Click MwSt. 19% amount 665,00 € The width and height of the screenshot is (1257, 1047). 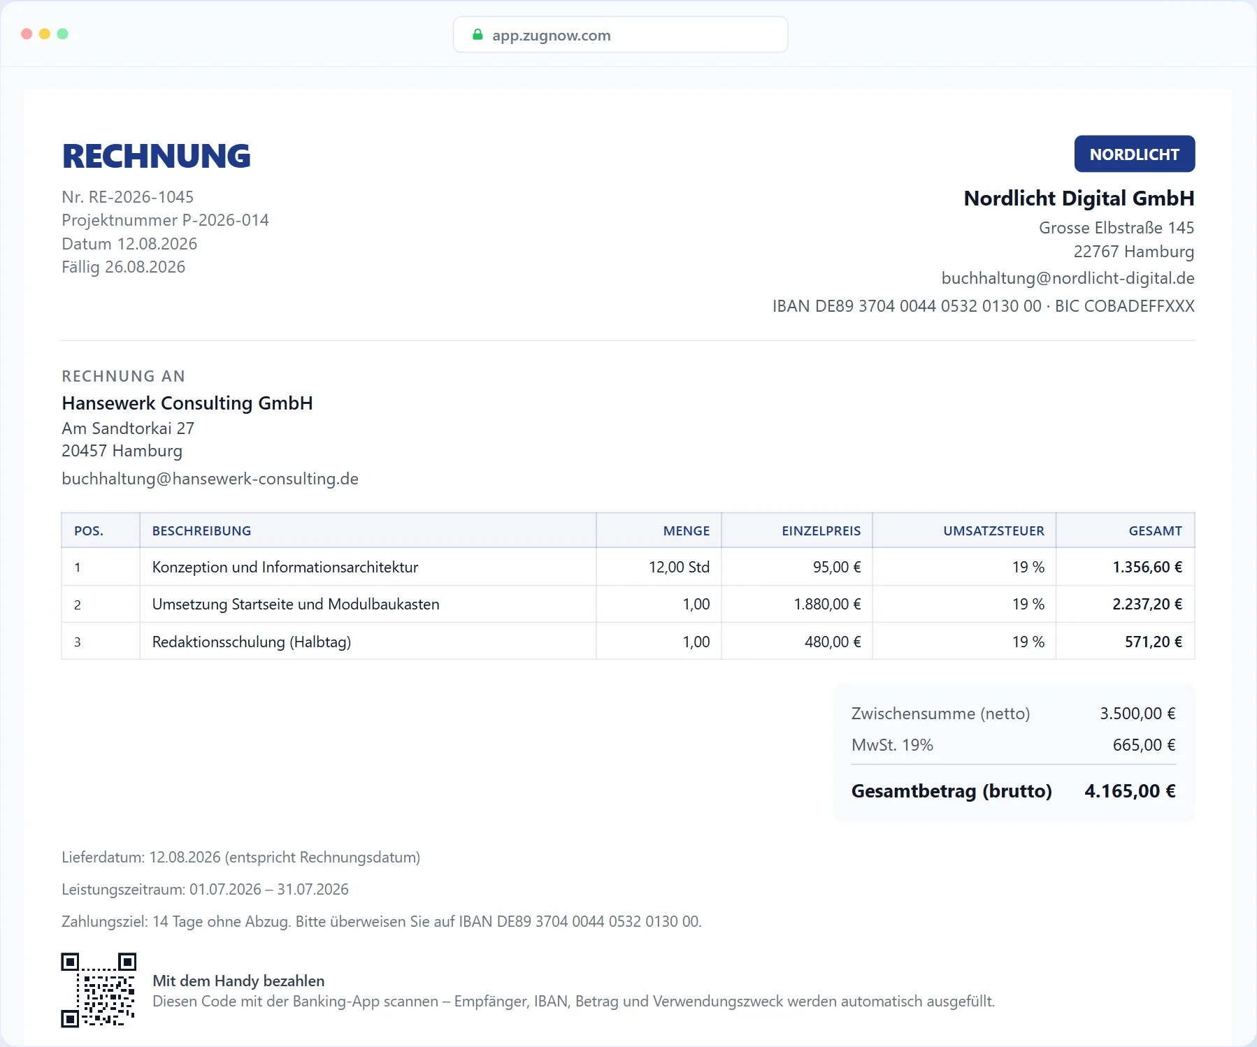pos(1144,745)
